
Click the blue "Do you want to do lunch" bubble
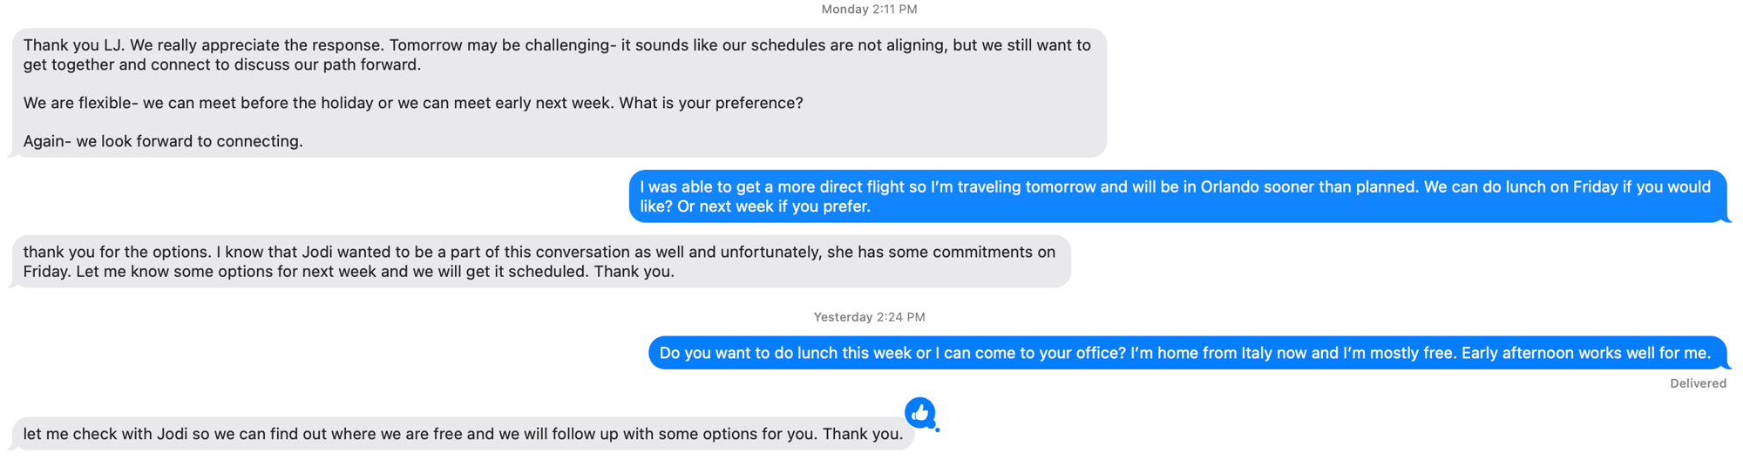pyautogui.click(x=1185, y=353)
